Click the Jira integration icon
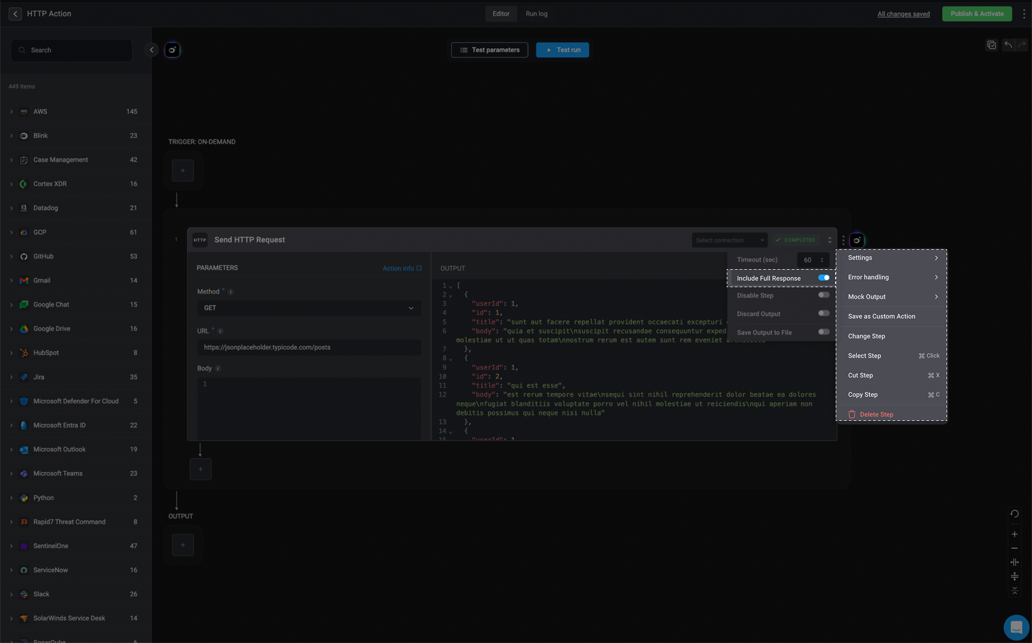The height and width of the screenshot is (643, 1032). click(x=24, y=377)
